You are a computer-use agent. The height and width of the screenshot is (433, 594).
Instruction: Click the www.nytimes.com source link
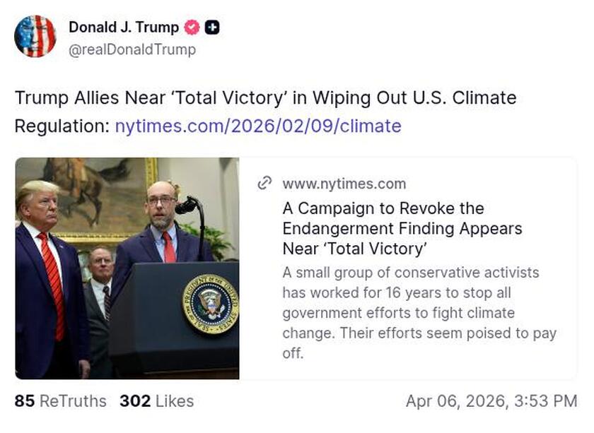point(345,184)
